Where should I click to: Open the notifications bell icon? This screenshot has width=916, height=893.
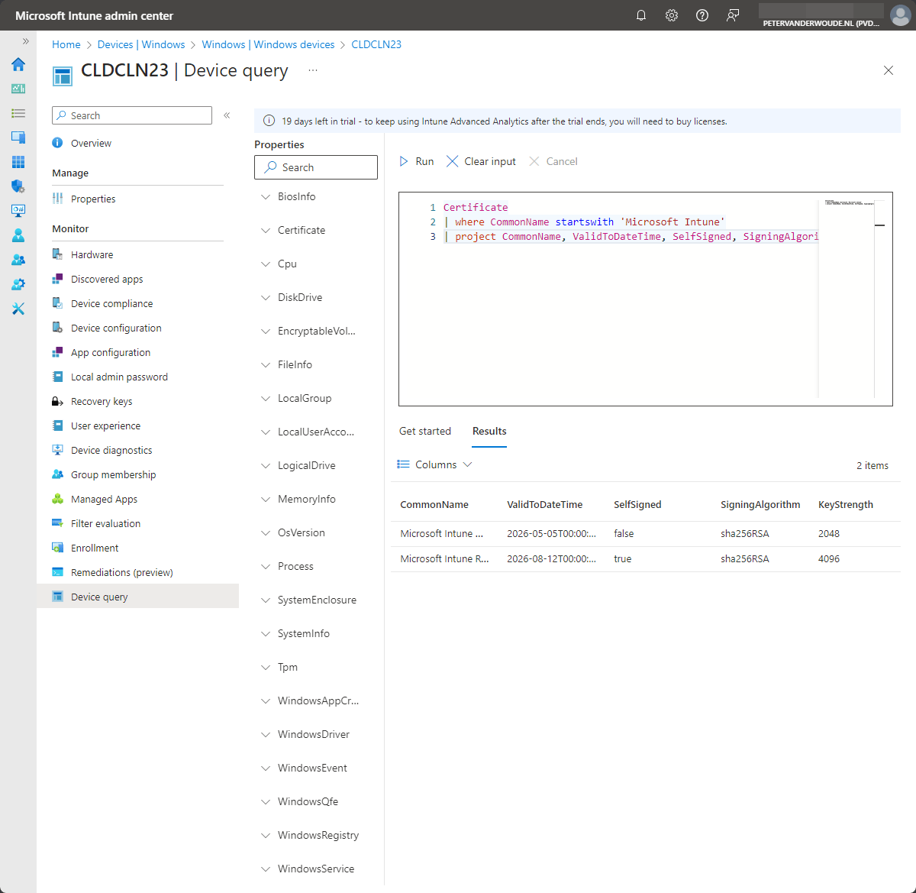(641, 15)
